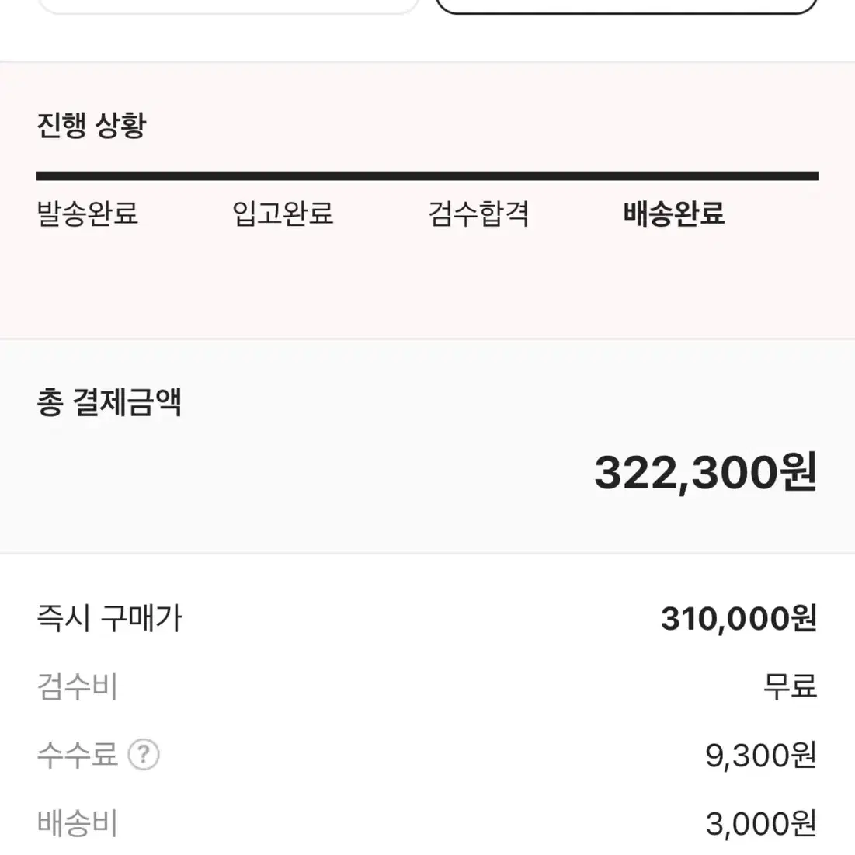This screenshot has width=855, height=855.
Task: Click the pink progress status panel background
Action: tap(427, 283)
